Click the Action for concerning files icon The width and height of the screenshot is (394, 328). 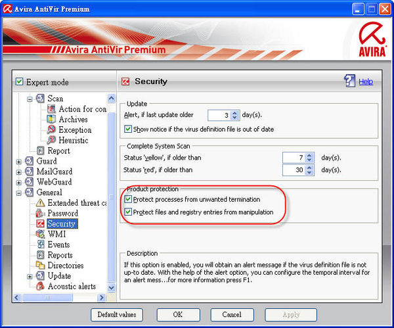click(x=51, y=109)
